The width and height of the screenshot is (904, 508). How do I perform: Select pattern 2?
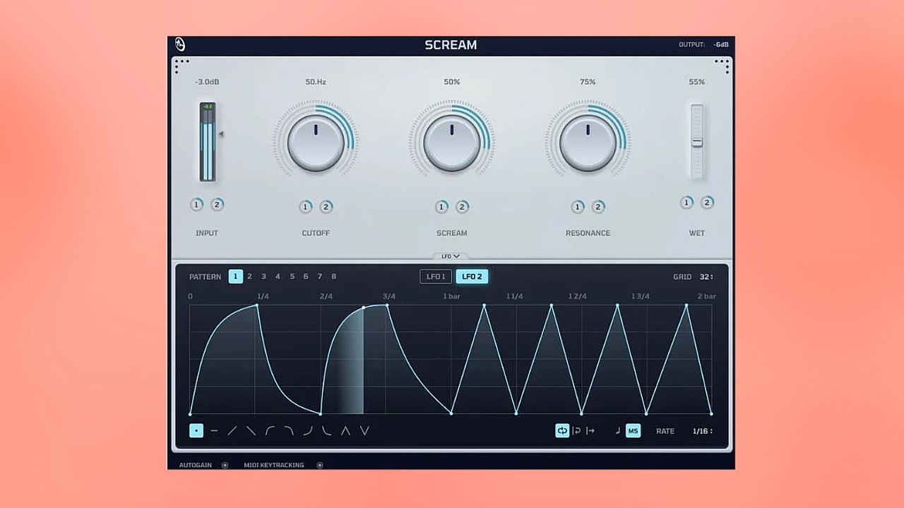pos(249,277)
